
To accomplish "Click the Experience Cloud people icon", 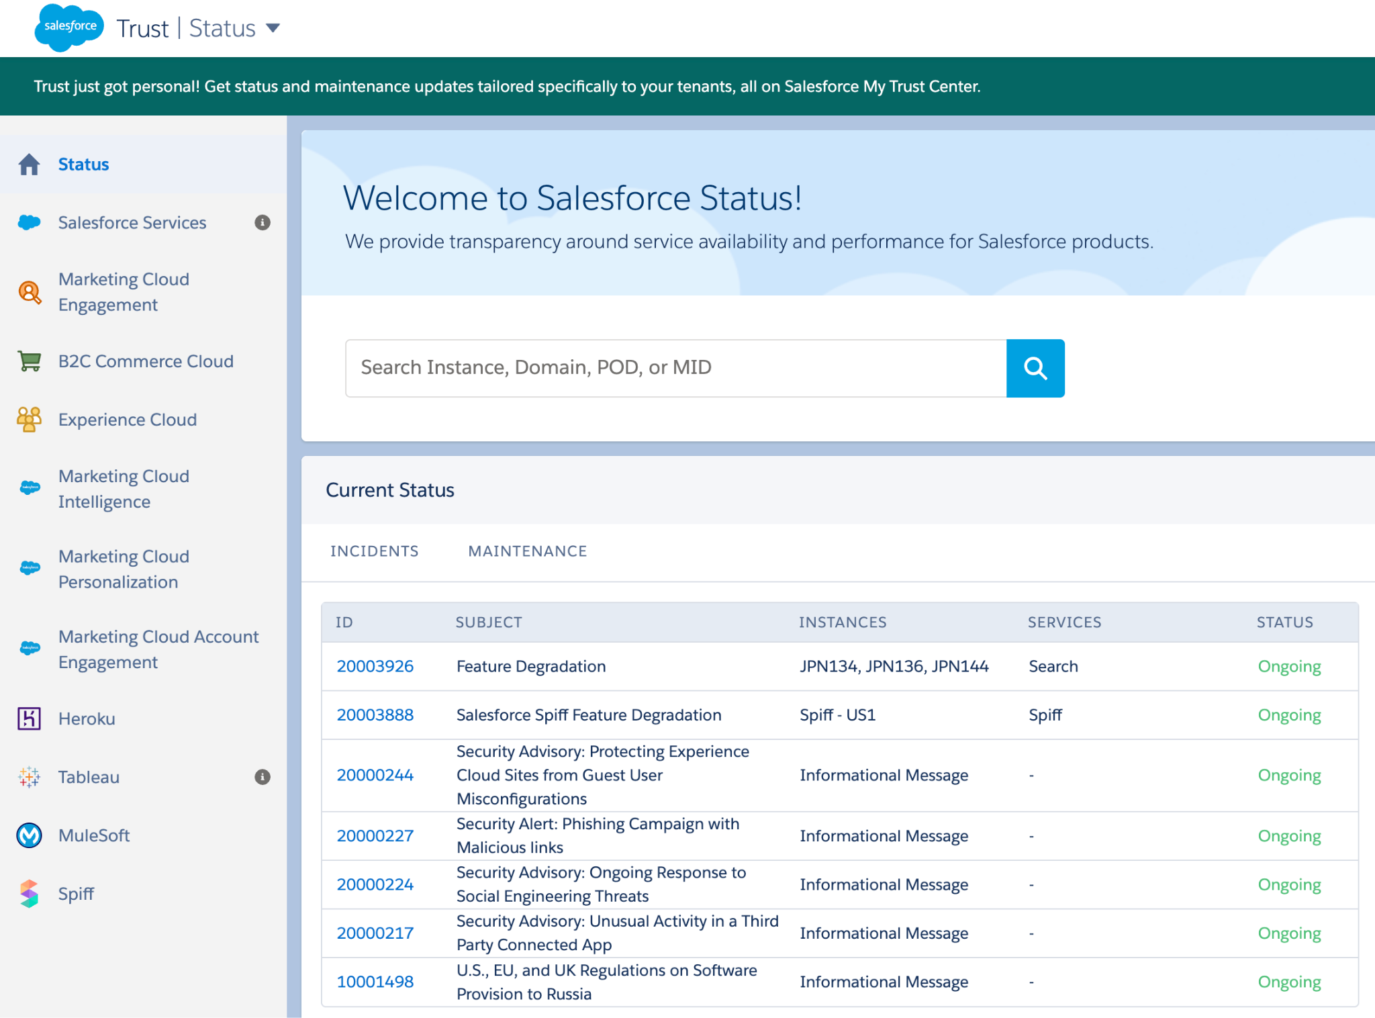I will 29,420.
